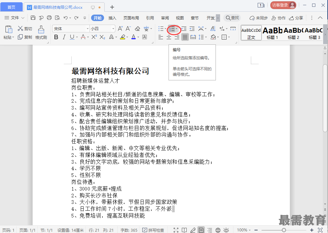
Task: Increase font size with the A+ icon
Action: coord(120,29)
